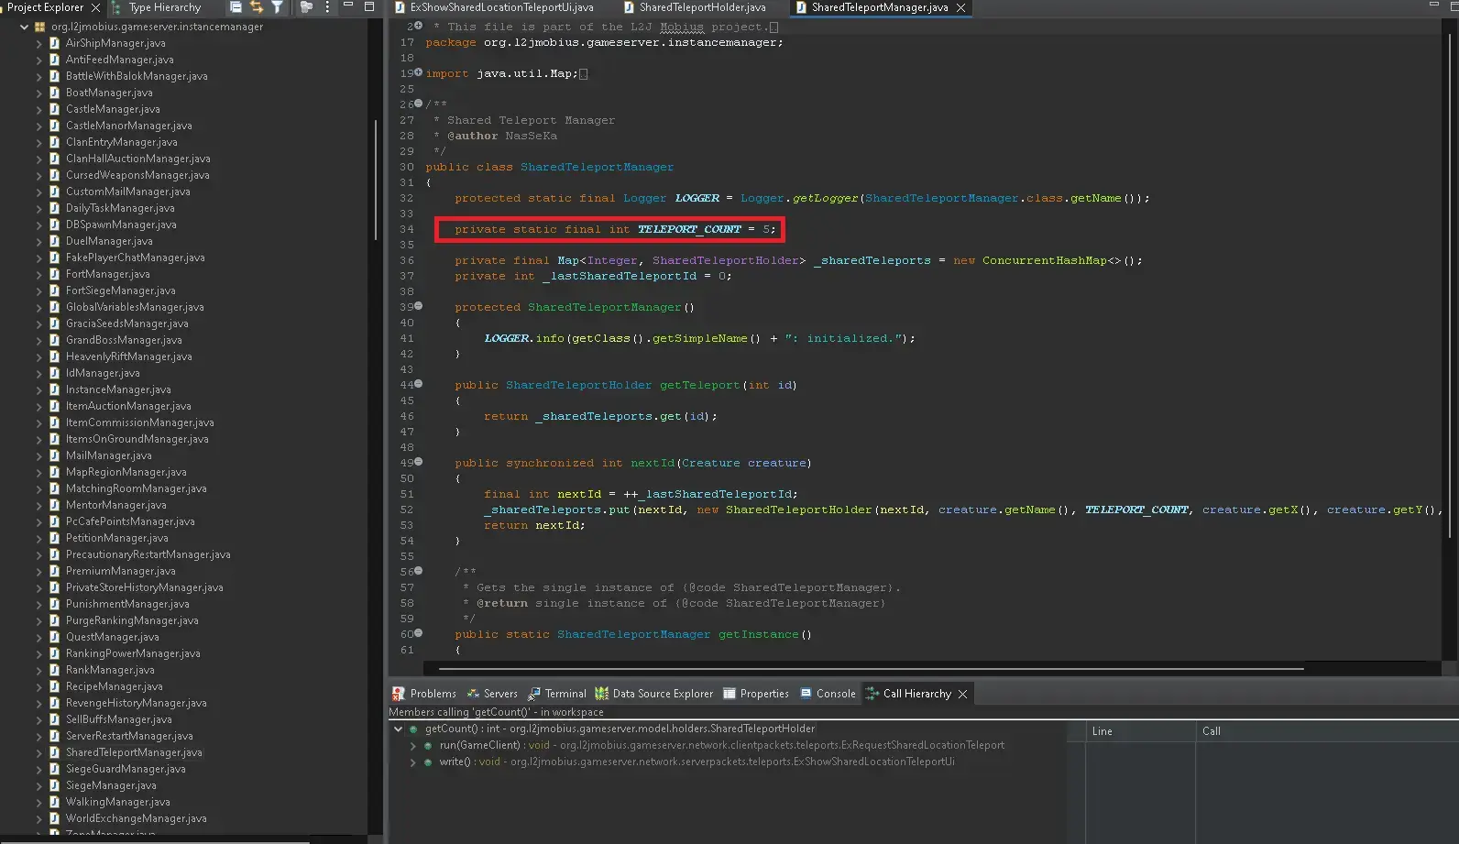Click the Properties view icon
The image size is (1459, 844).
(729, 694)
